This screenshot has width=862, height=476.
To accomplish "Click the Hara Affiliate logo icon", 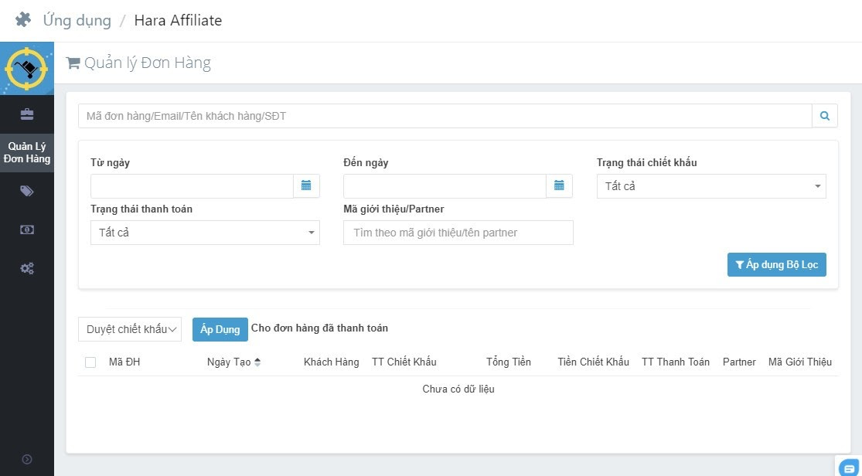I will tap(27, 69).
